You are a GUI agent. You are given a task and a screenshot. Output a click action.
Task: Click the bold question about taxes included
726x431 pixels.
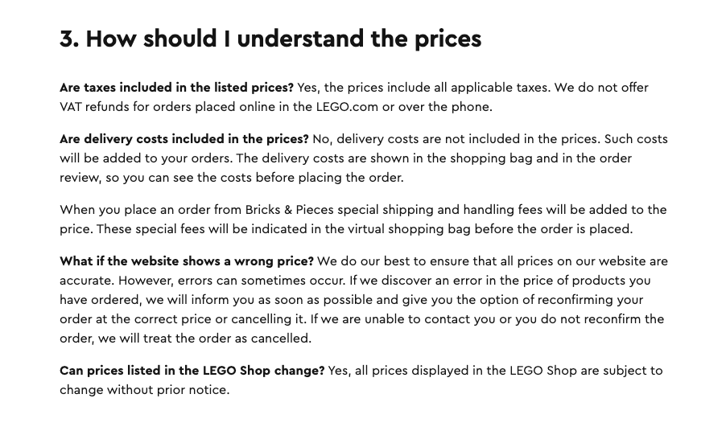point(176,88)
